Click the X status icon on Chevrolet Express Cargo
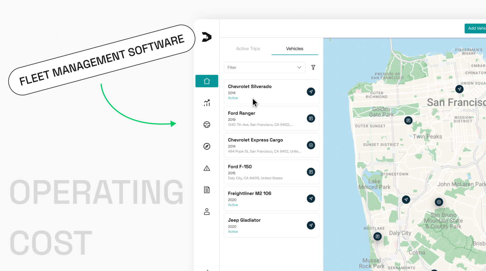 coord(311,145)
